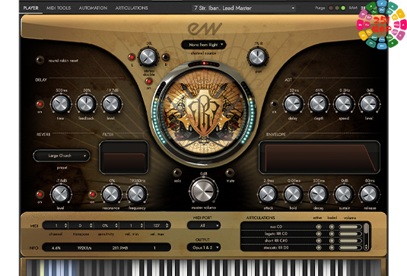The width and height of the screenshot is (407, 276).
Task: Toggle active for legato RR articulation
Action: (x=319, y=233)
